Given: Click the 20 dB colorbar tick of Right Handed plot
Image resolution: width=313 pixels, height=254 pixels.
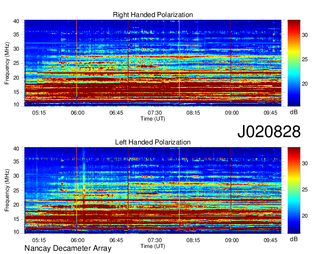Looking at the screenshot, I should click(x=305, y=84).
